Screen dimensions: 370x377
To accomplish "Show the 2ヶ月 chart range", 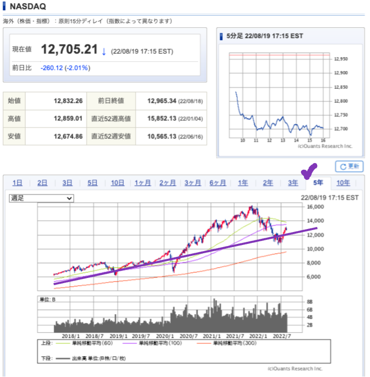I will tap(168, 183).
